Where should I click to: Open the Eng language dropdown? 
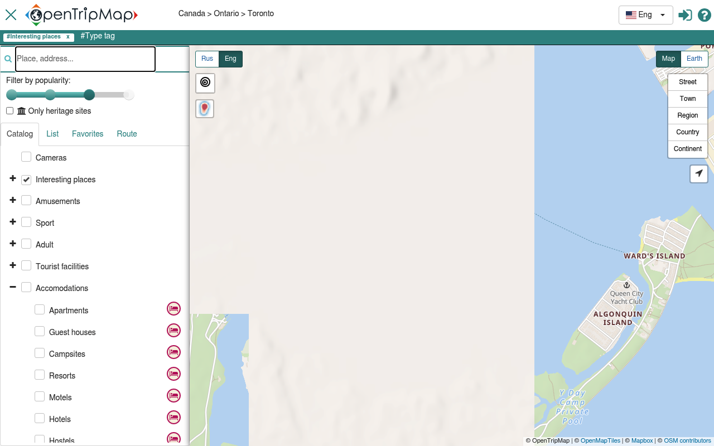[645, 15]
